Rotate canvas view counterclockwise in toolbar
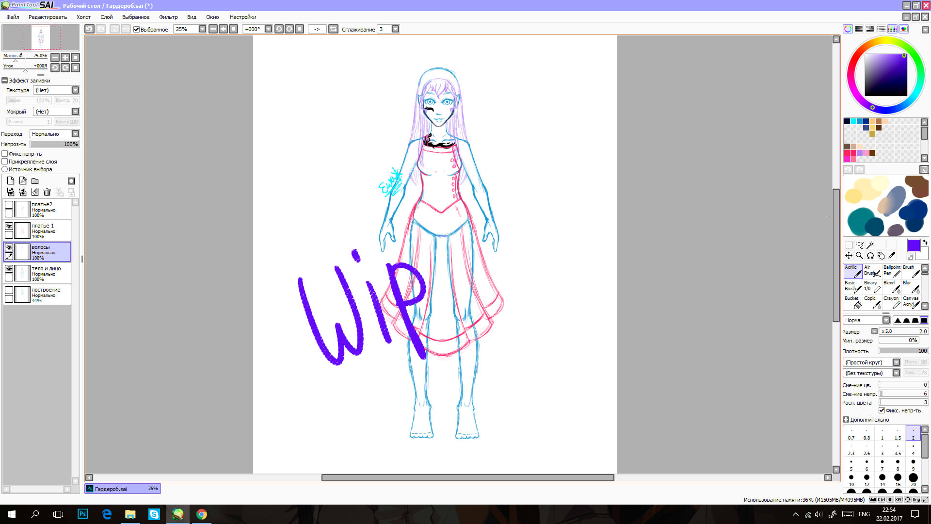Image resolution: width=931 pixels, height=524 pixels. pos(279,29)
